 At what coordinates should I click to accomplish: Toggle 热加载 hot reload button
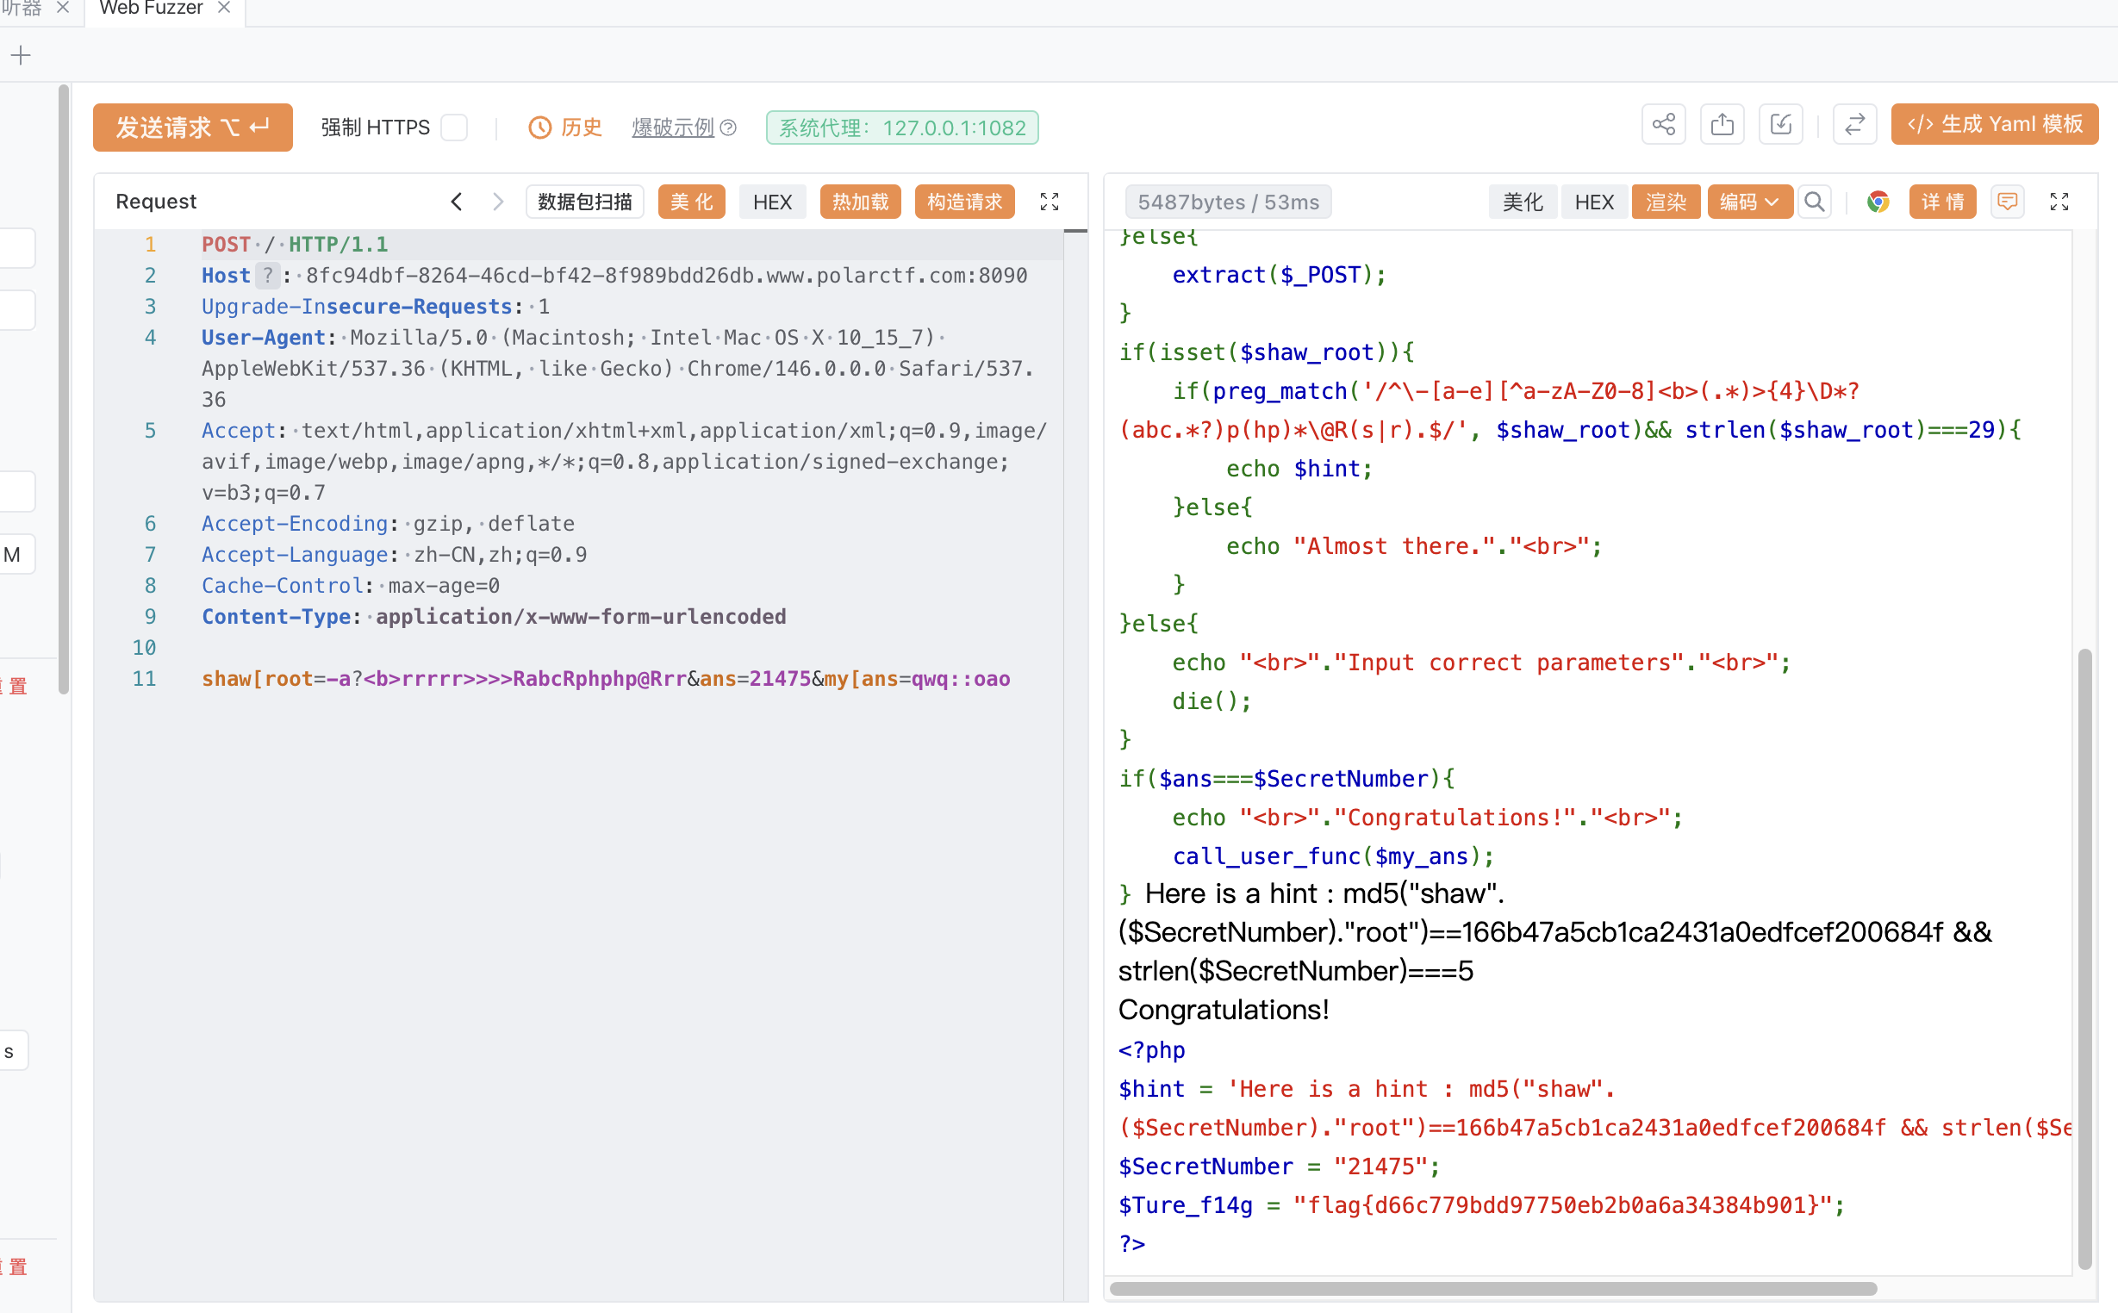coord(860,202)
